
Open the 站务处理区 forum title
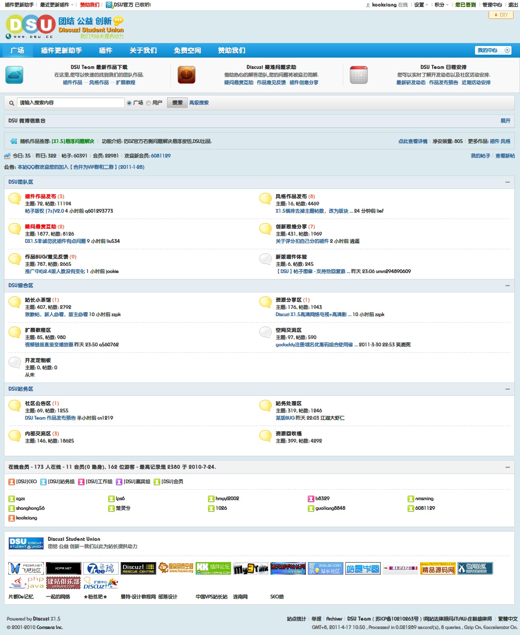click(x=289, y=403)
